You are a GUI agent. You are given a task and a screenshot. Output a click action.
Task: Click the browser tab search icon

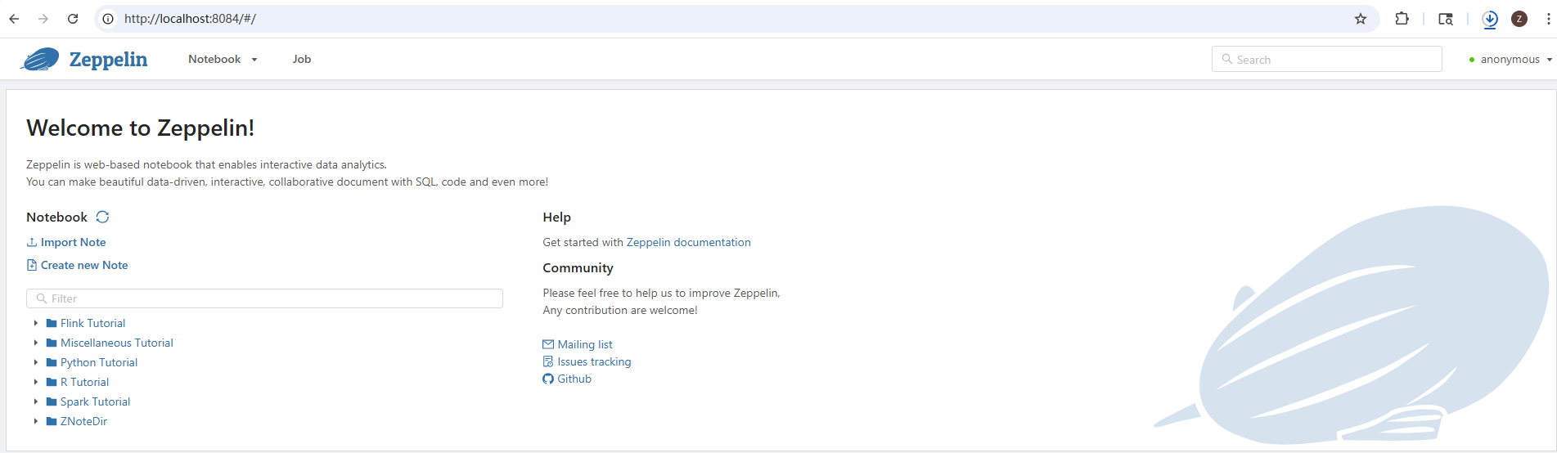pyautogui.click(x=1446, y=19)
